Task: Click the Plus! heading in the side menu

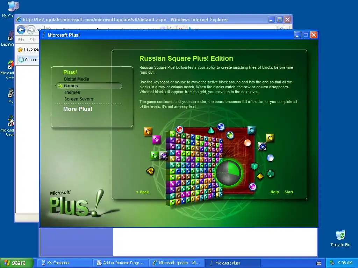Action: pyautogui.click(x=70, y=72)
